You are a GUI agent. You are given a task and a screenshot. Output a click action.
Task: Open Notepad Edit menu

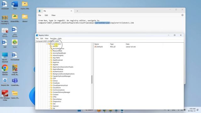coord(46,15)
